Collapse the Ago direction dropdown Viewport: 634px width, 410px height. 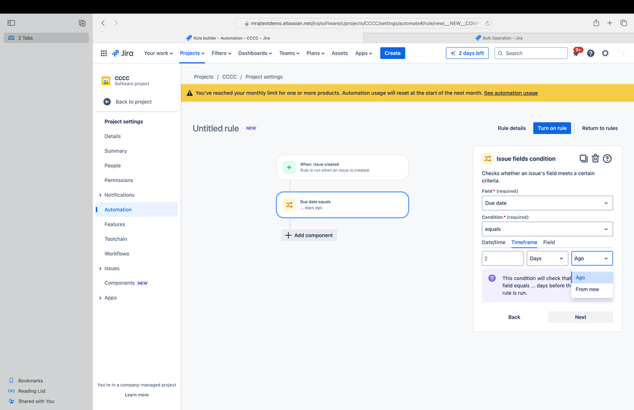point(592,258)
